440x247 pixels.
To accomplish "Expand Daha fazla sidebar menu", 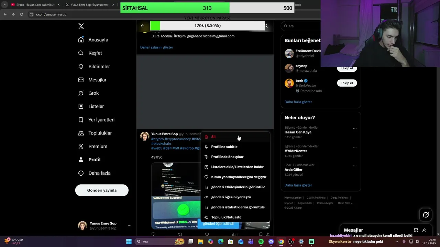I will 94,173.
